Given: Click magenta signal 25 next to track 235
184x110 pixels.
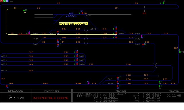Looking at the screenshot, I should (x=89, y=83).
